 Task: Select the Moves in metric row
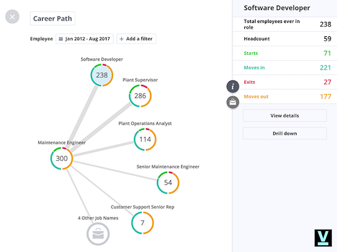284,68
